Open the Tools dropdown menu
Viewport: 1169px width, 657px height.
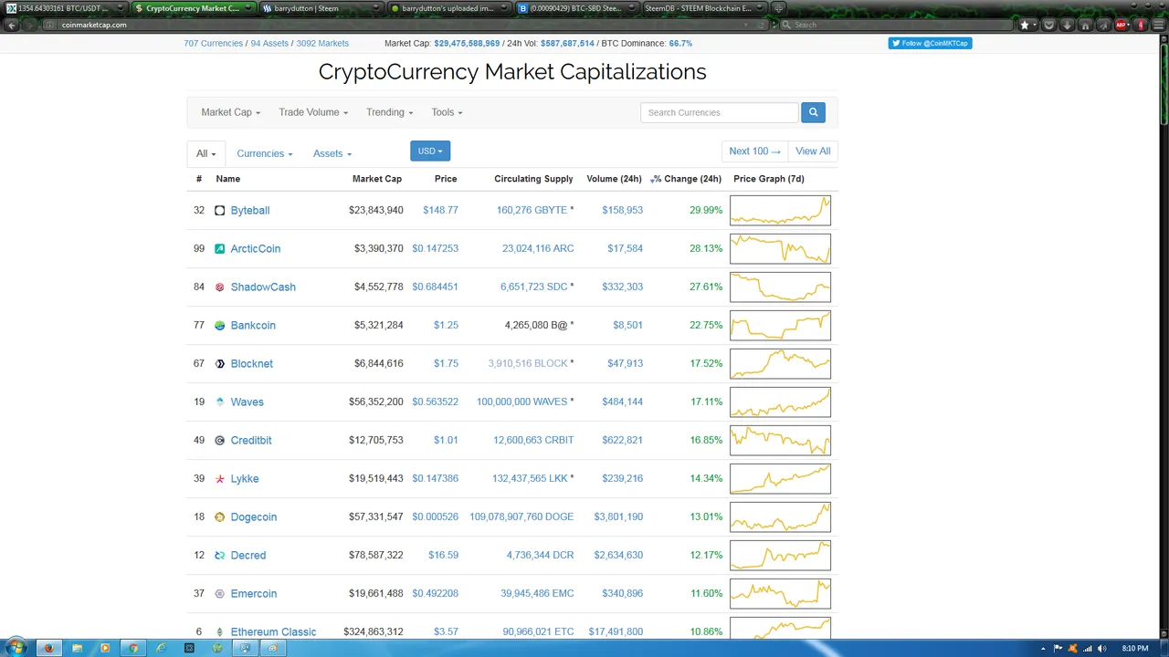[447, 112]
